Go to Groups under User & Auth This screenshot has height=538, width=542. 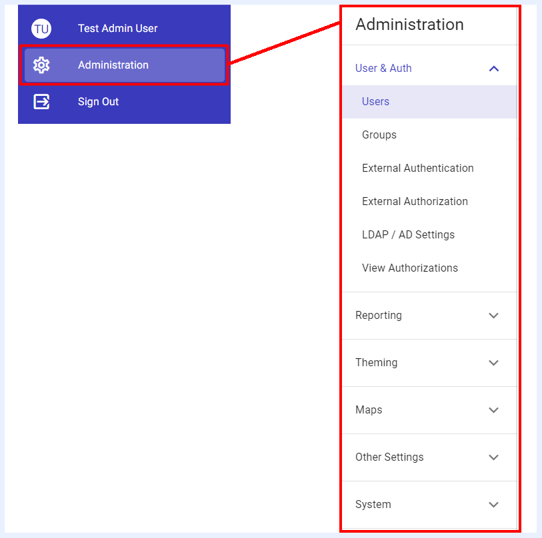click(x=429, y=134)
